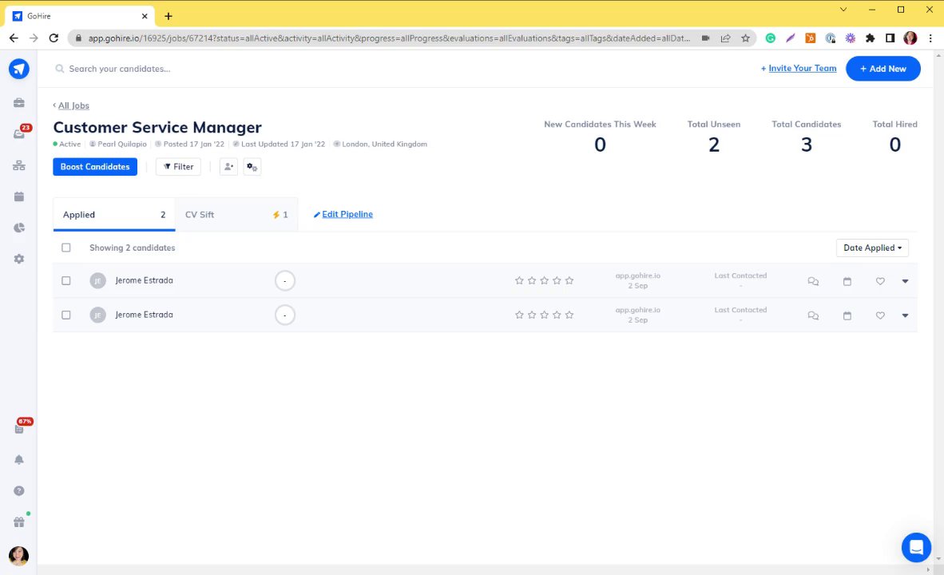
Task: Expand the caret menu for second Jerome Estrada
Action: [905, 315]
